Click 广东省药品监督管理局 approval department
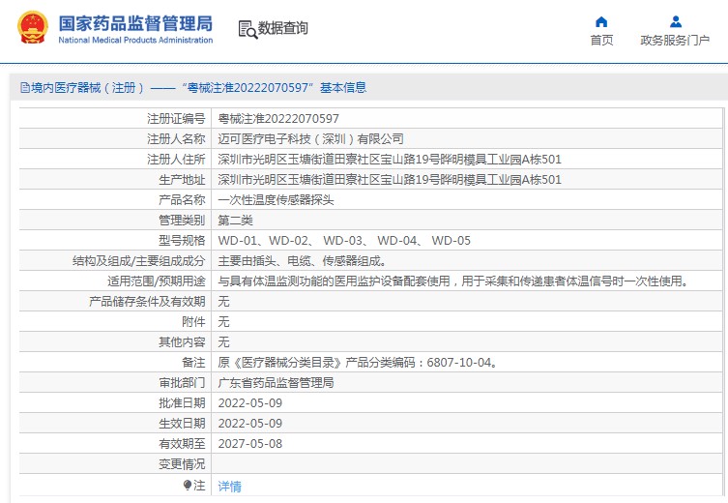The image size is (728, 503). 276,383
